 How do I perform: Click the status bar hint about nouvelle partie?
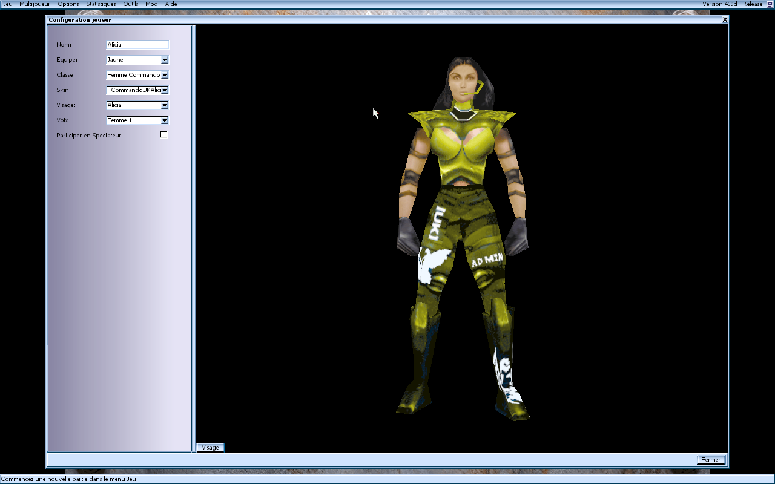pyautogui.click(x=70, y=479)
